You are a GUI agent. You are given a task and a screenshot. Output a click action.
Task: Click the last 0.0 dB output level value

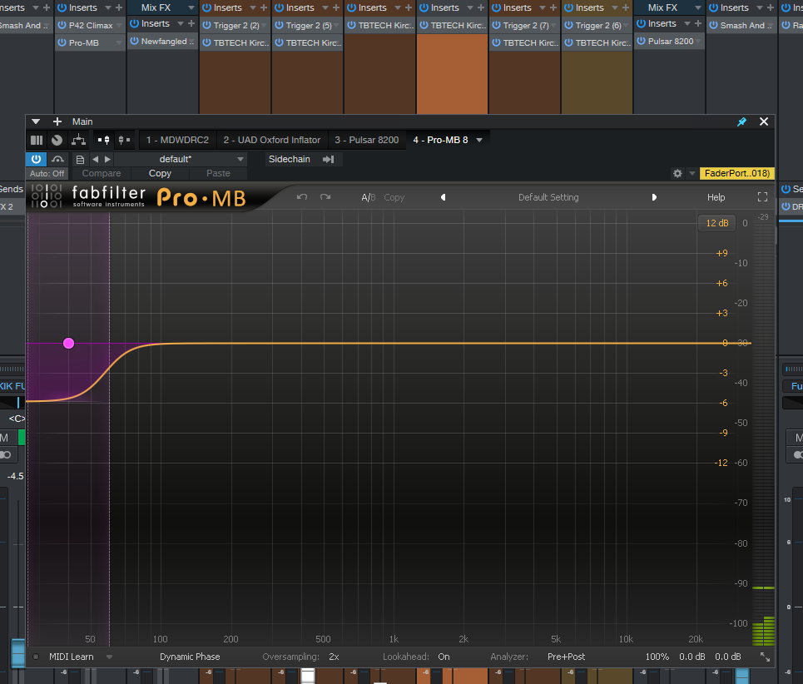(728, 657)
